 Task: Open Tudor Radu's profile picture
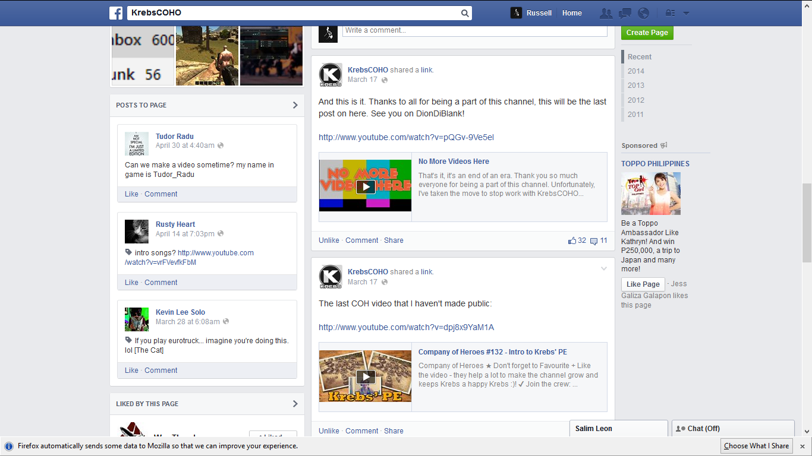pyautogui.click(x=137, y=144)
